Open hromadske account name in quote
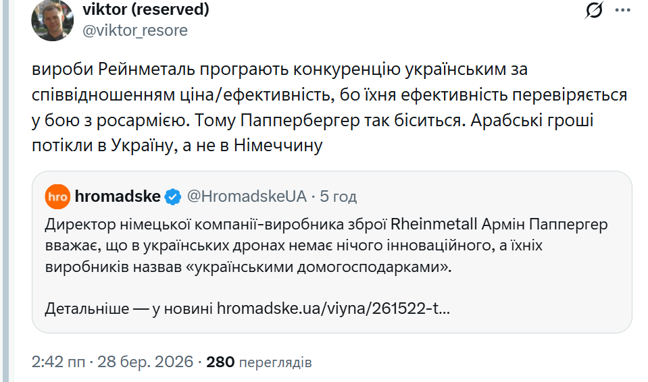 tap(118, 197)
